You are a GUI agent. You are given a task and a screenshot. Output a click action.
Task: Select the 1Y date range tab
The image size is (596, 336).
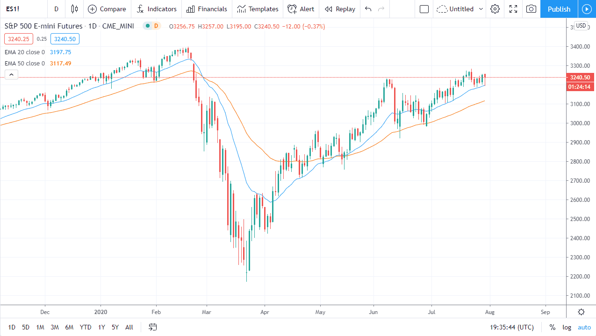click(101, 327)
